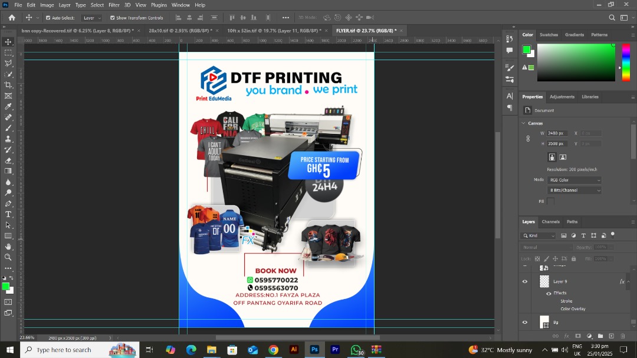Select the Gradient tool
Image resolution: width=637 pixels, height=358 pixels.
click(x=8, y=171)
